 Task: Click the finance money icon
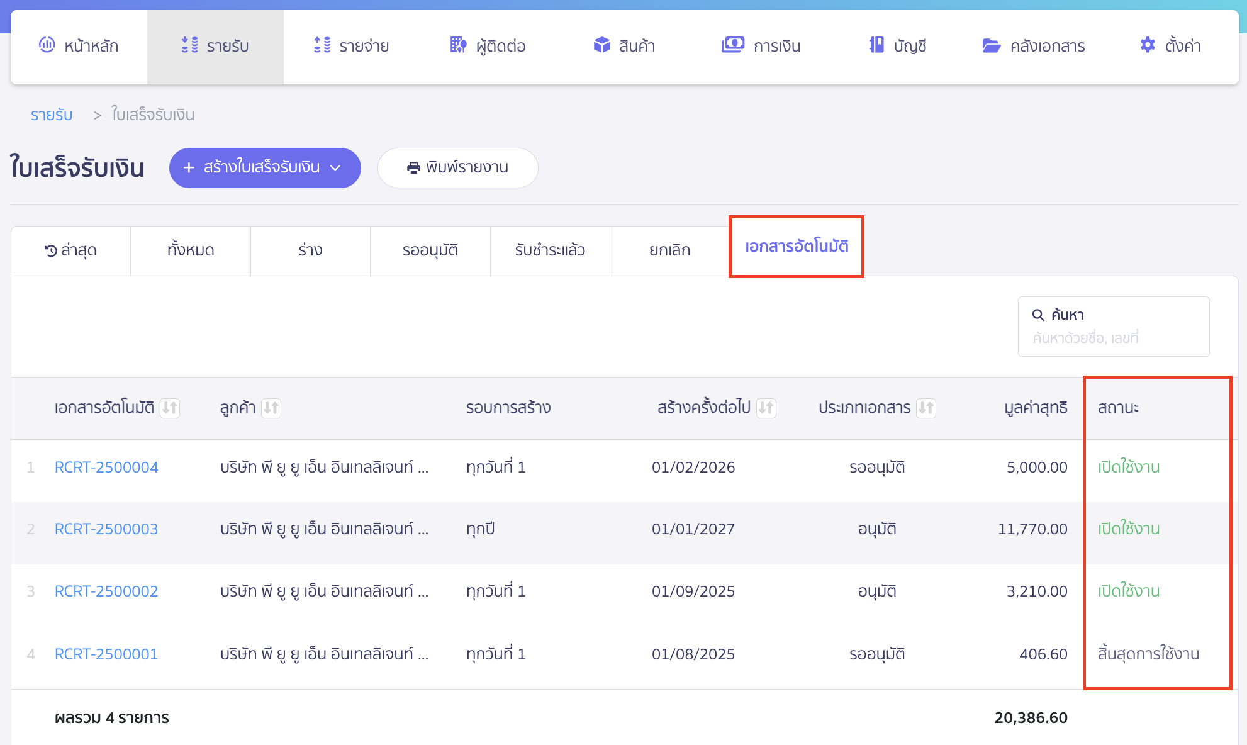point(732,45)
